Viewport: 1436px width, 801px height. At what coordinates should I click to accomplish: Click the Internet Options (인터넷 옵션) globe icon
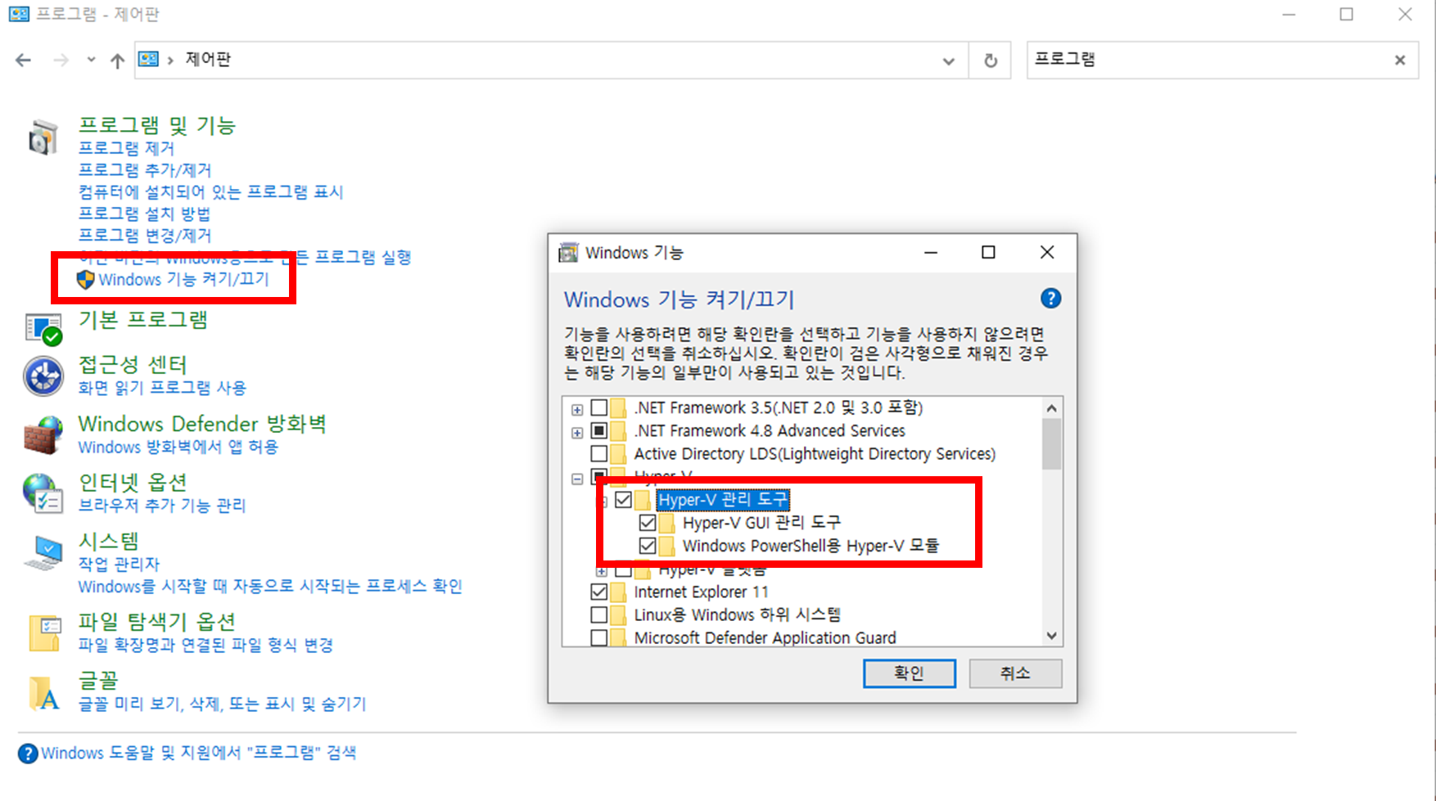[x=43, y=493]
